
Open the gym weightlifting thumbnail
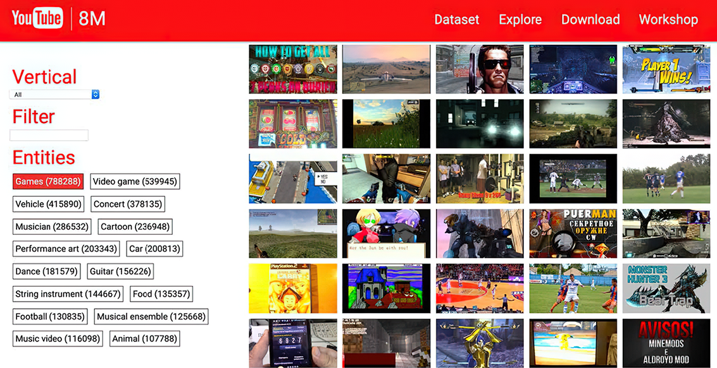tap(480, 178)
